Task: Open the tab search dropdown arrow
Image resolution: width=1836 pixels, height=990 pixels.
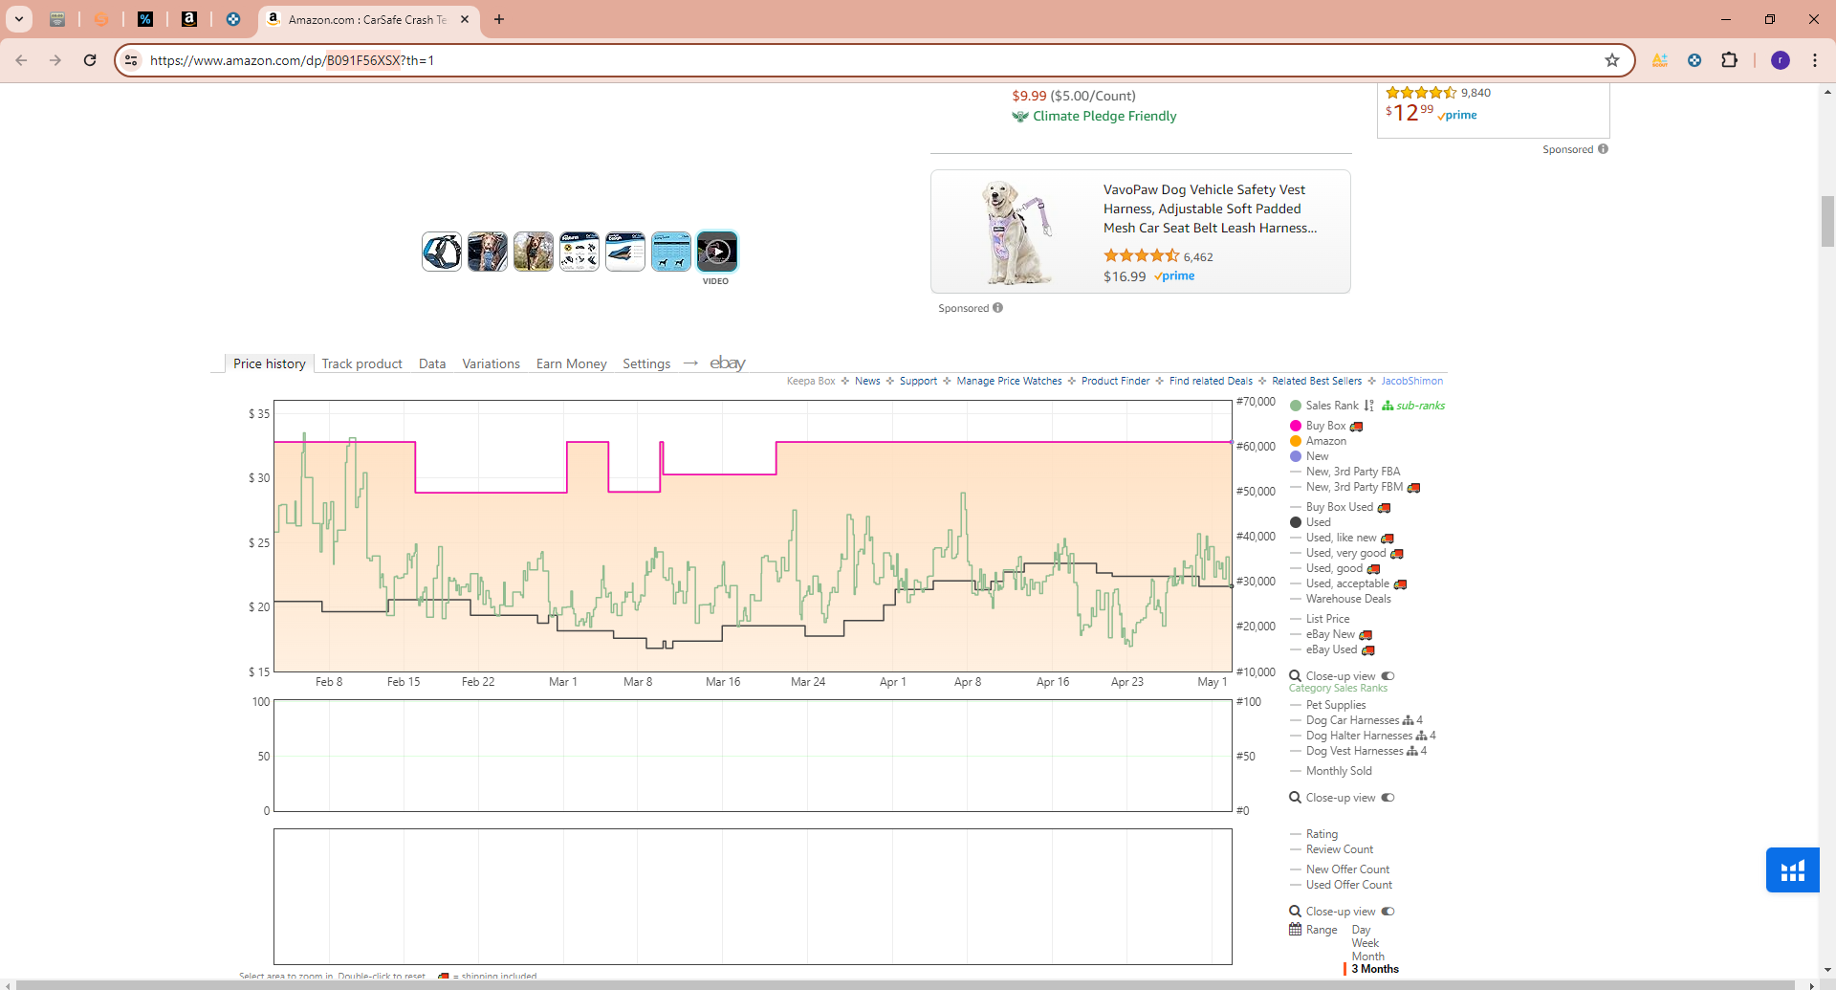Action: [18, 19]
